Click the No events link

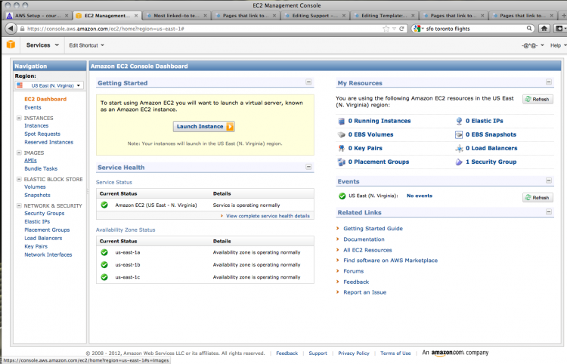click(x=420, y=196)
